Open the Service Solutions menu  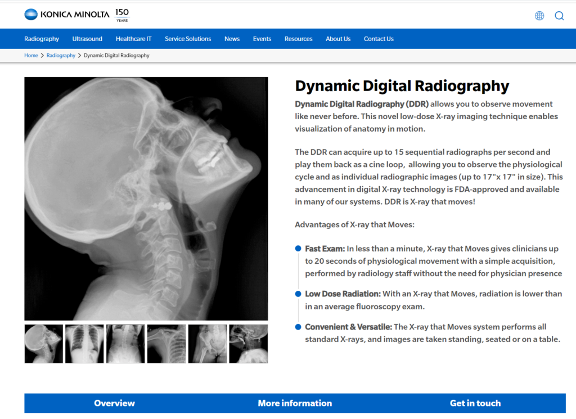tap(188, 39)
